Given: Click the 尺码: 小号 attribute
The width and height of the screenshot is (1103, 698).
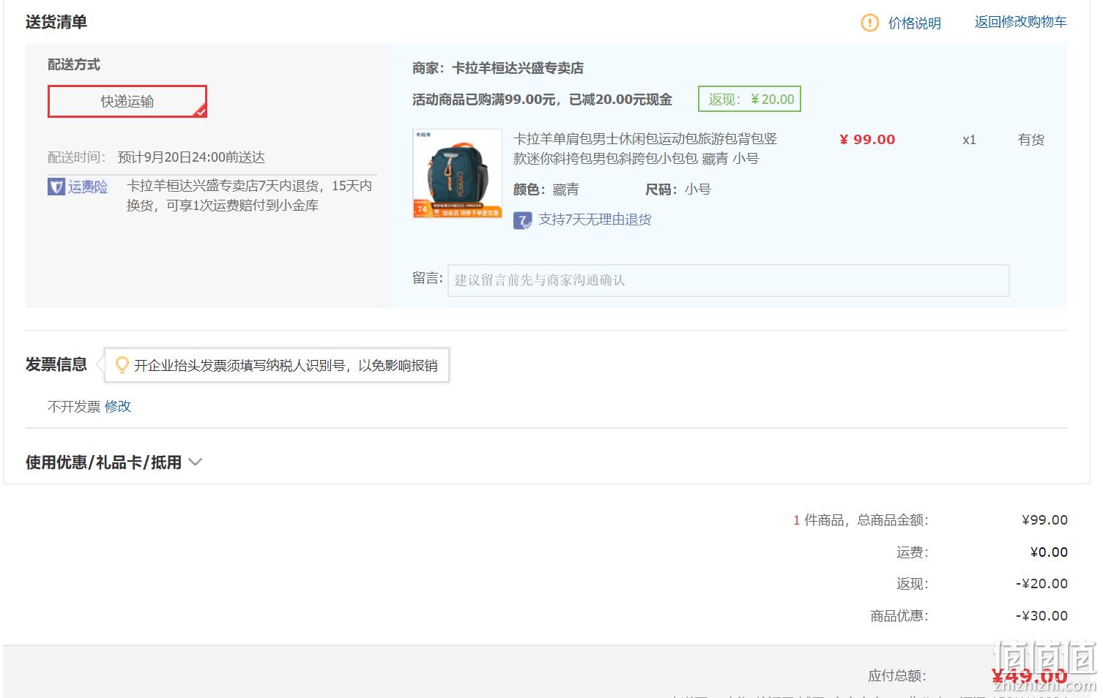Looking at the screenshot, I should point(678,189).
